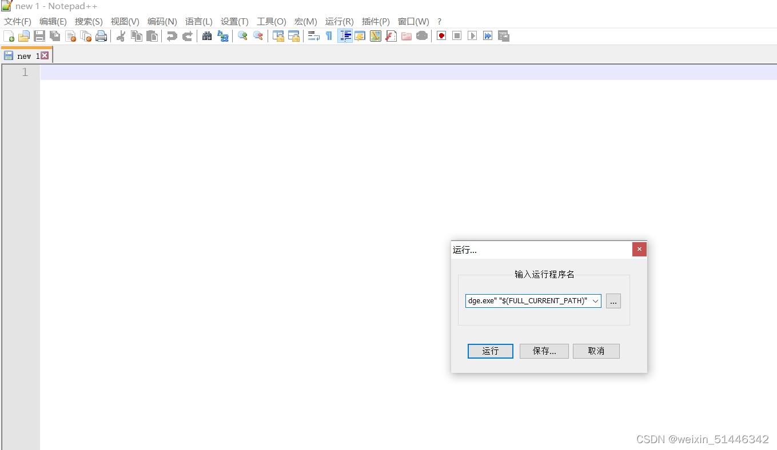Open the 设置(T) menu
This screenshot has height=450, width=777.
(234, 21)
